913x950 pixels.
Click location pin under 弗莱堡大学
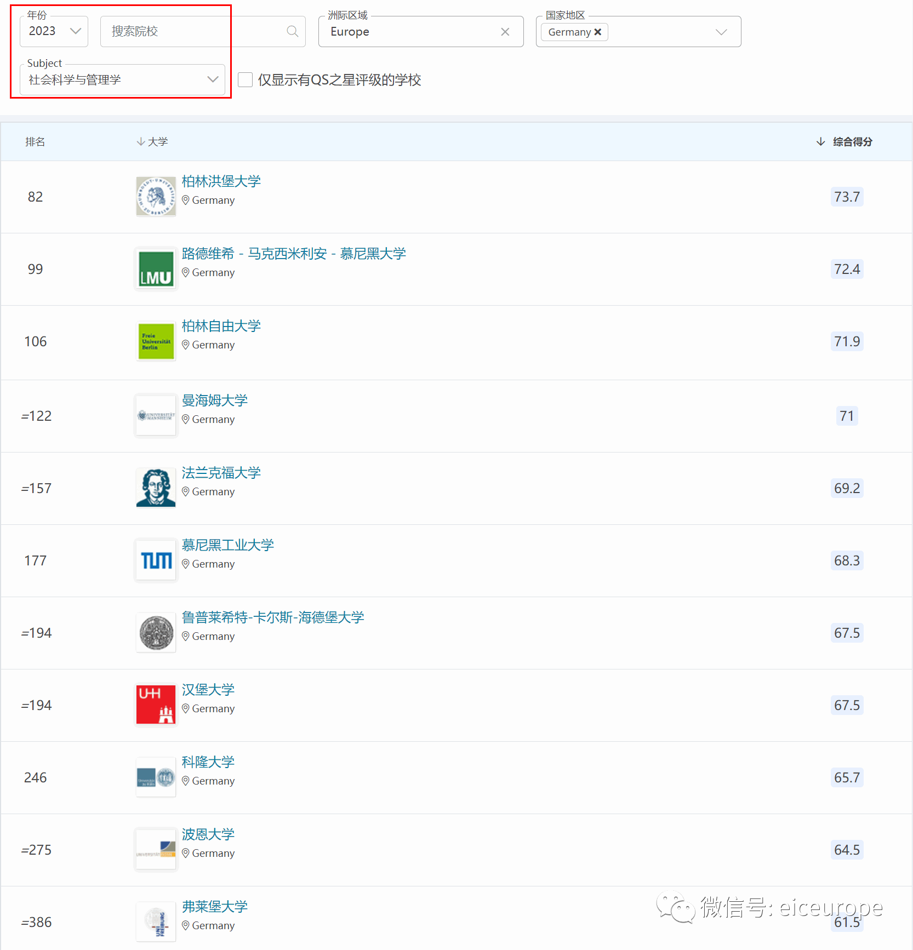tap(186, 925)
